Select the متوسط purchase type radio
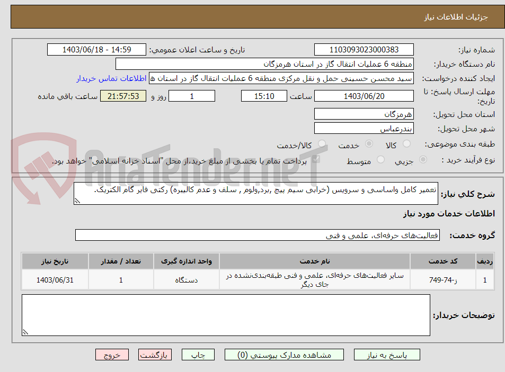The image size is (505, 372). 380,159
